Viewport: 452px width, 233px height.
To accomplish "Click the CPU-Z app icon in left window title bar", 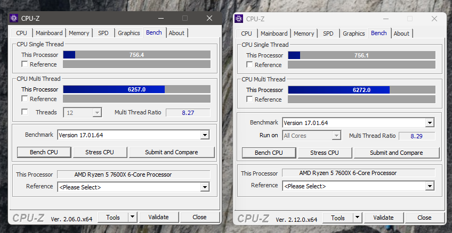I will click(14, 18).
